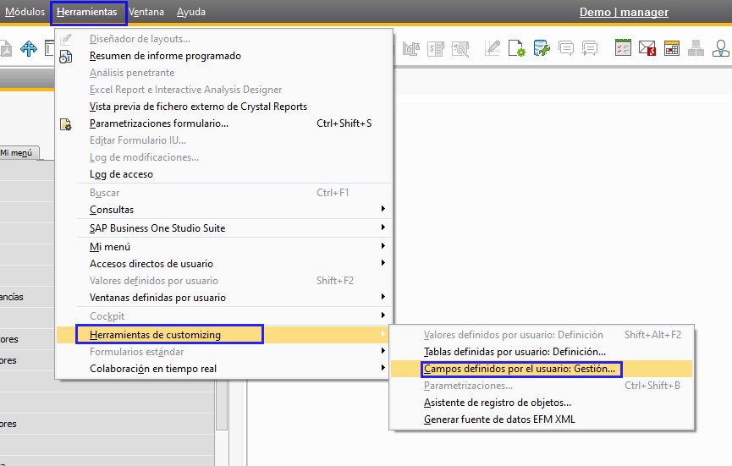Click the scheduled report icon beside Resumen

66,56
